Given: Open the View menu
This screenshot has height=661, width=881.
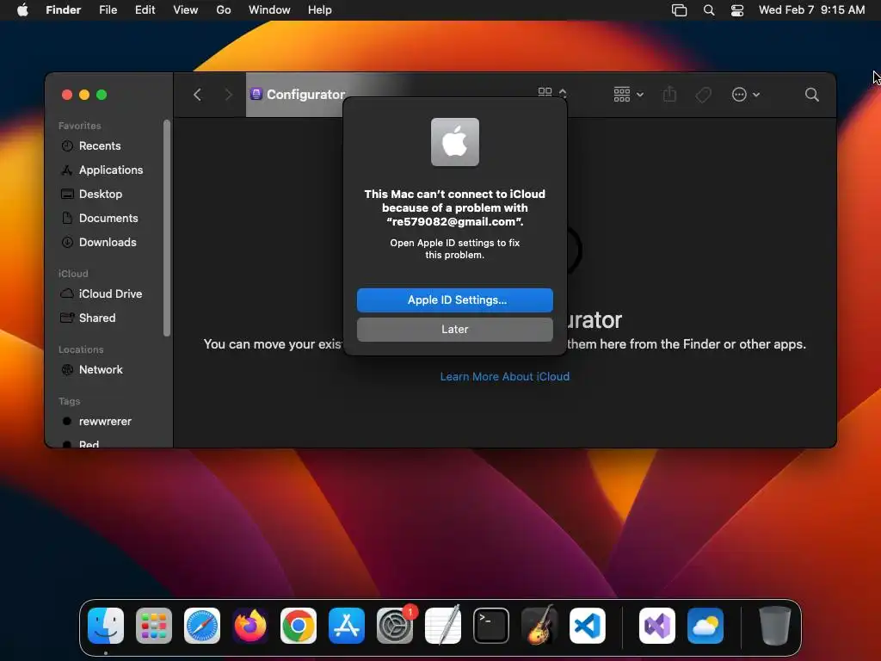Looking at the screenshot, I should pyautogui.click(x=186, y=10).
